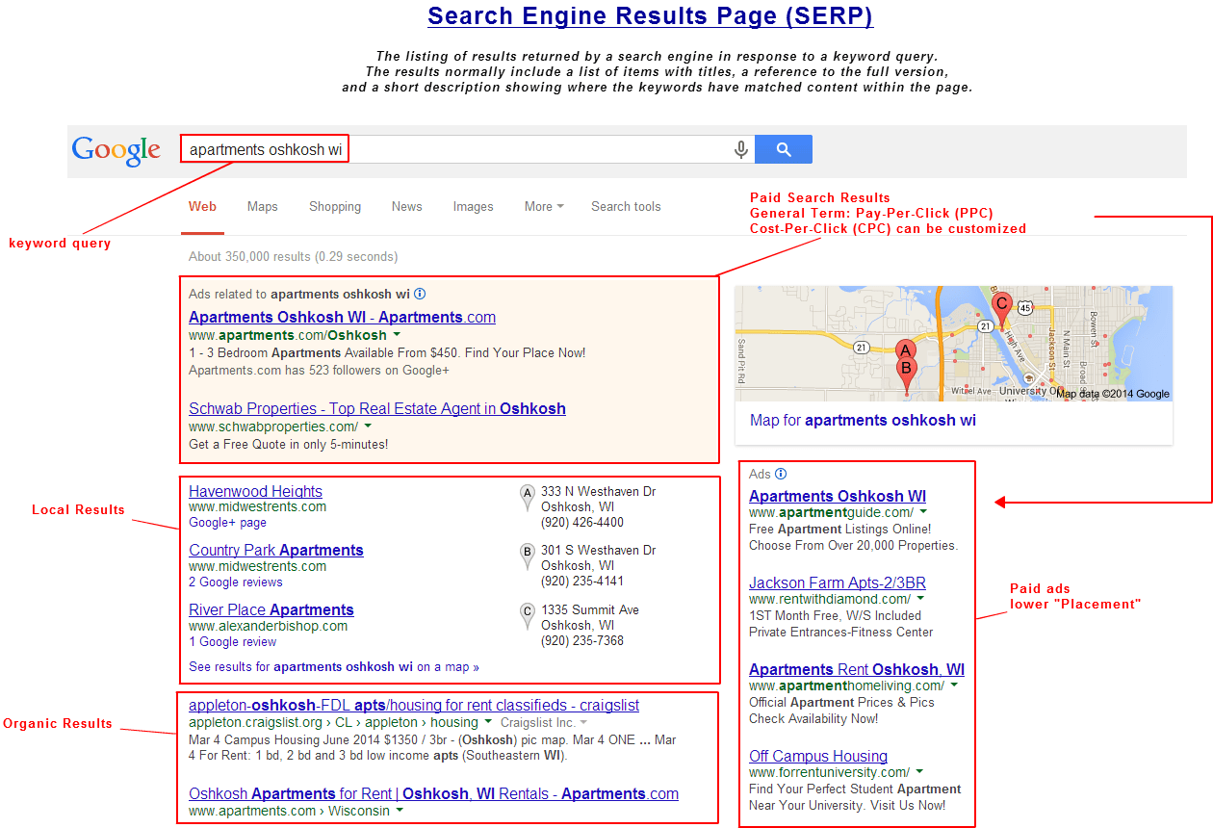The height and width of the screenshot is (828, 1213).
Task: Click info icon beside top Ads label
Action: coord(420,294)
